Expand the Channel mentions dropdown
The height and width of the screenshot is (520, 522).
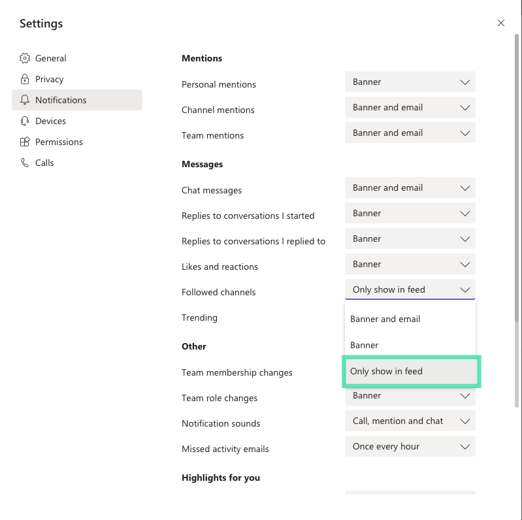(x=410, y=107)
